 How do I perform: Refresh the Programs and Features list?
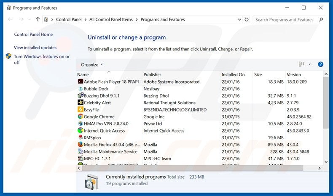pos(246,19)
